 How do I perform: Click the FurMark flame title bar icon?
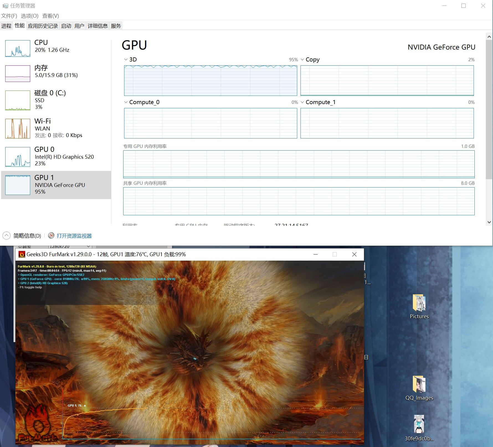click(x=22, y=254)
